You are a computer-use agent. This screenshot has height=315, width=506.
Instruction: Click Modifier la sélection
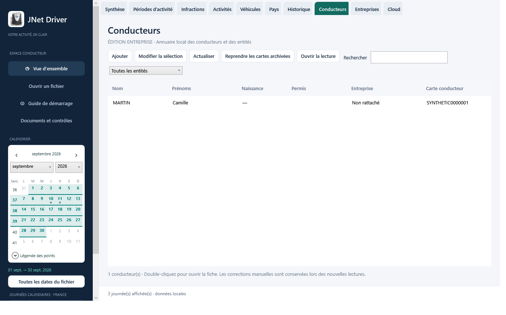161,56
